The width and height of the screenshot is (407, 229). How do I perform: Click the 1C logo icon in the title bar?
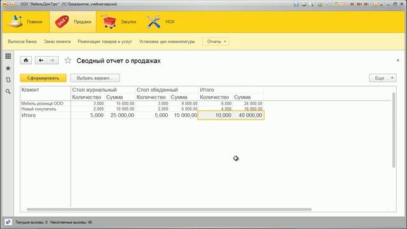[5, 4]
